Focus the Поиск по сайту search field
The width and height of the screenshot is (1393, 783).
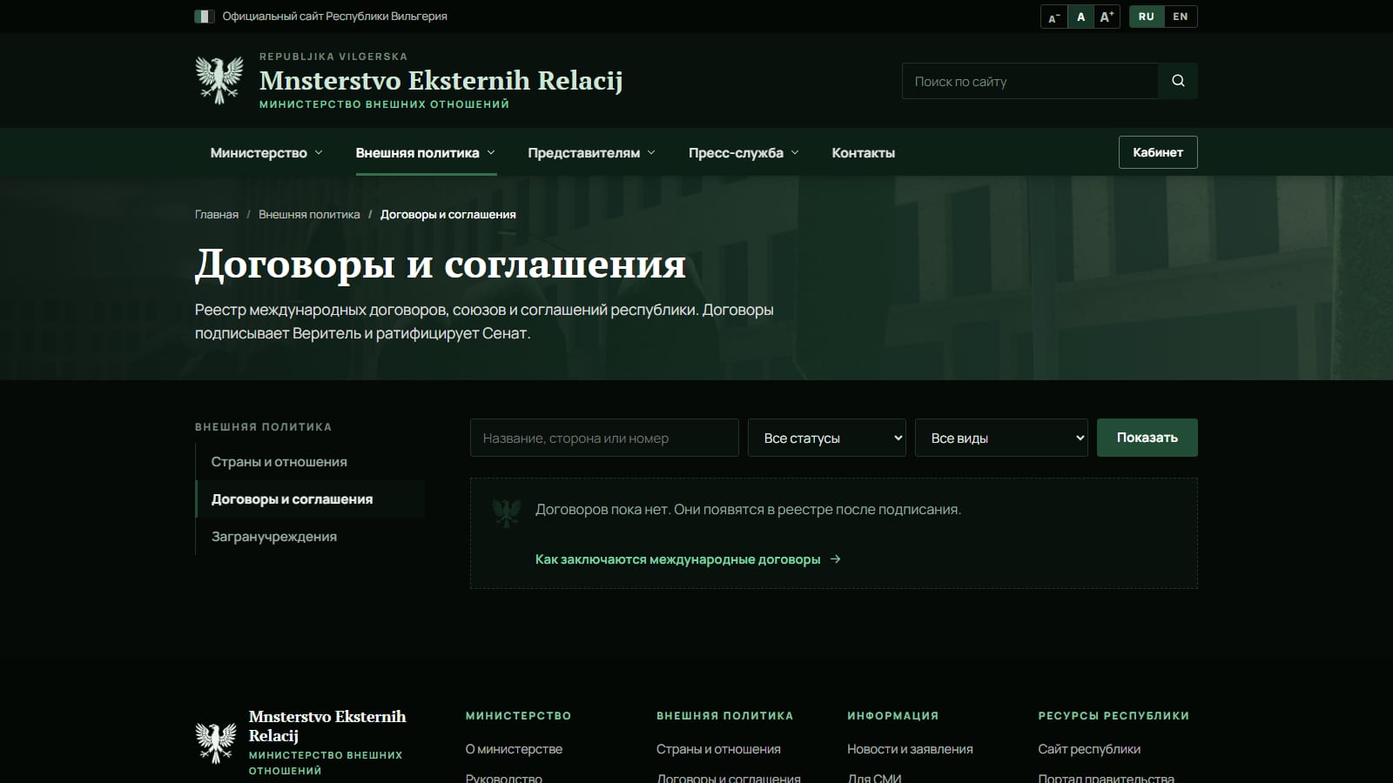[x=1031, y=81]
